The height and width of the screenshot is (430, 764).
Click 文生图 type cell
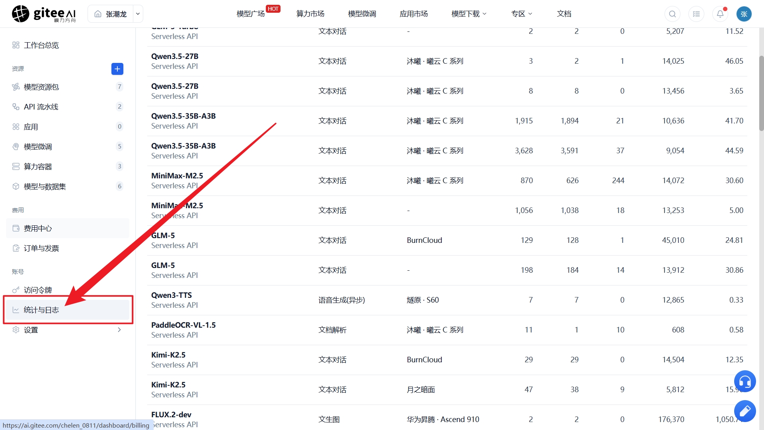[329, 420]
